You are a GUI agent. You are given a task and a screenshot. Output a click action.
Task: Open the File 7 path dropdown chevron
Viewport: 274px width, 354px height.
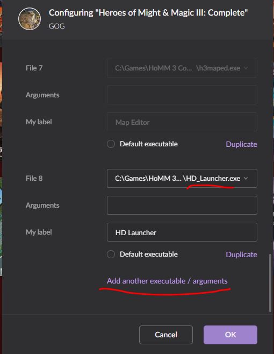pyautogui.click(x=246, y=68)
